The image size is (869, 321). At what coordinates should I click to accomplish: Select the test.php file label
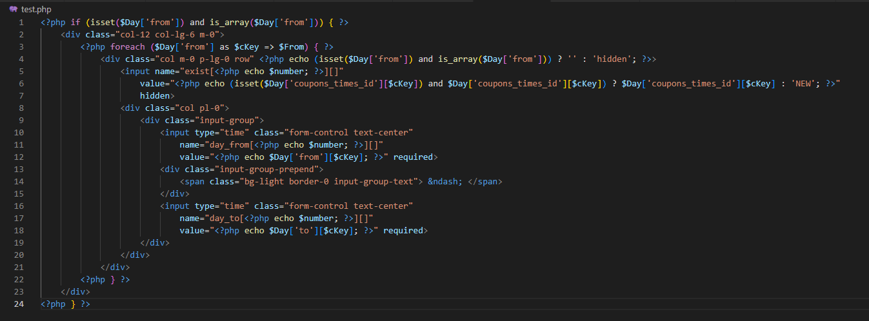(36, 10)
